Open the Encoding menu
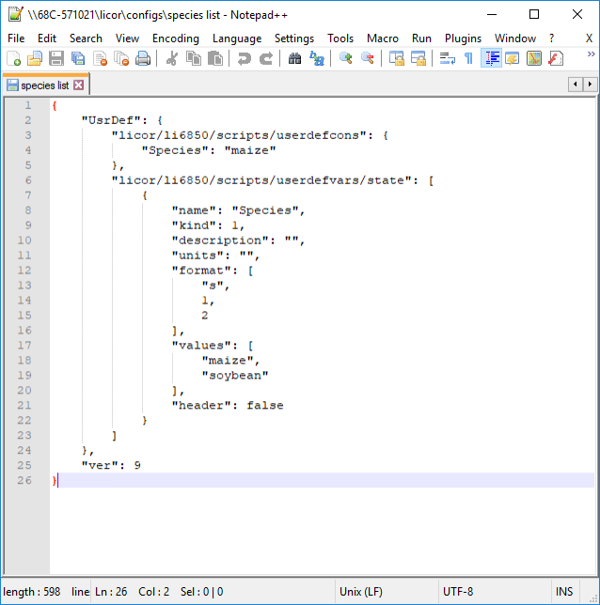The image size is (600, 605). point(176,39)
